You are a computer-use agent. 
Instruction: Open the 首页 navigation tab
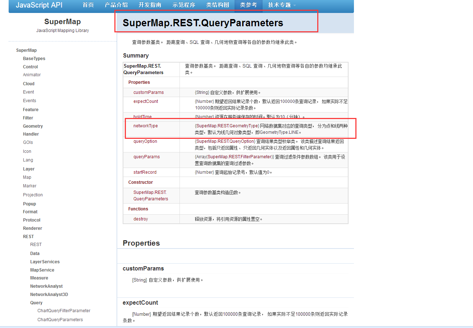click(88, 5)
